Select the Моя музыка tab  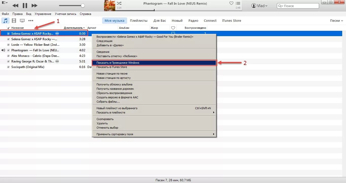pyautogui.click(x=114, y=21)
